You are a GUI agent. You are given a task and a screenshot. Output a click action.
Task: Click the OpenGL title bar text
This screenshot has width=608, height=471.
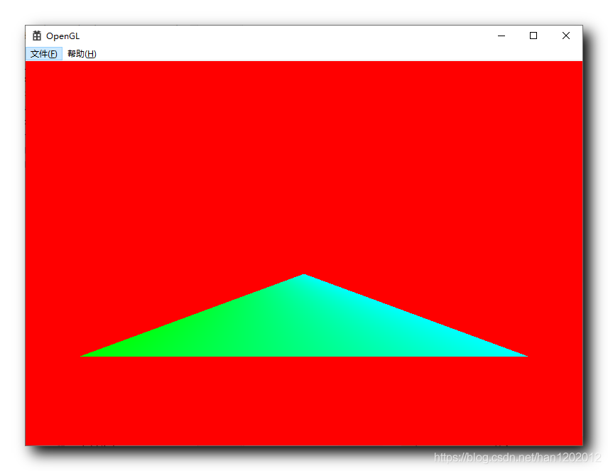pos(63,36)
